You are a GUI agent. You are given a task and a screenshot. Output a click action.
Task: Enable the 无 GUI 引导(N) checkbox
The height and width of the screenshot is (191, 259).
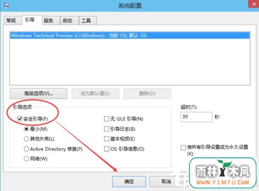point(107,119)
